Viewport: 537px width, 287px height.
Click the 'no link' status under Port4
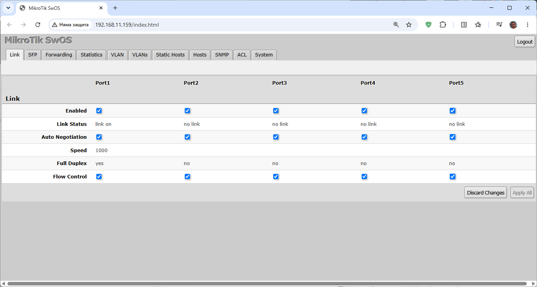[x=369, y=124]
